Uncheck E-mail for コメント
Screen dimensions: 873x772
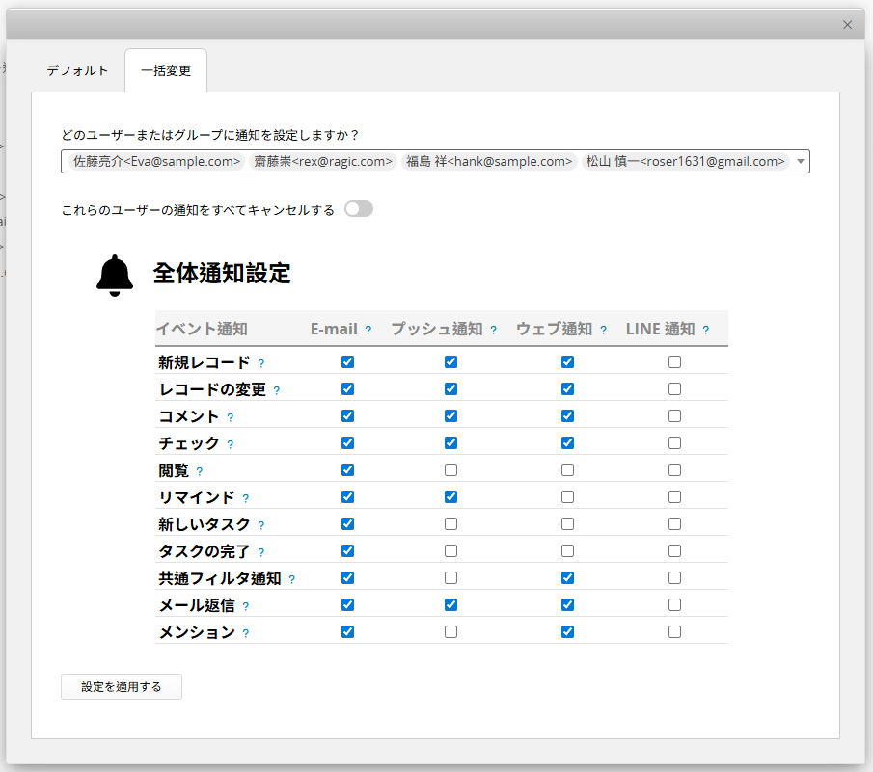[x=348, y=416]
